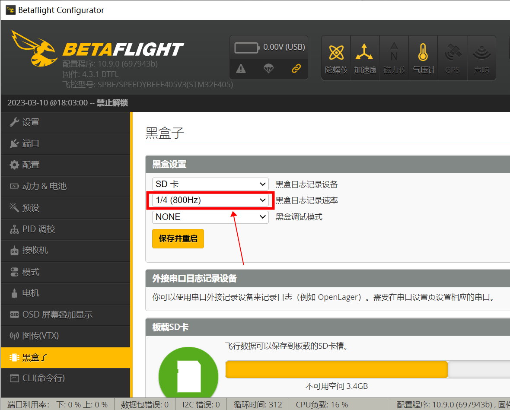Select the 黑盒子 blackbox tab

coord(65,358)
